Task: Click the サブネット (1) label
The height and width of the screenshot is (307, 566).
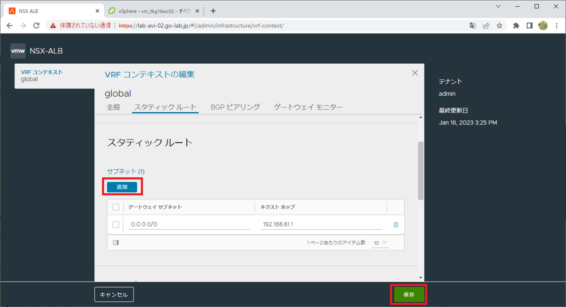Action: (x=126, y=171)
